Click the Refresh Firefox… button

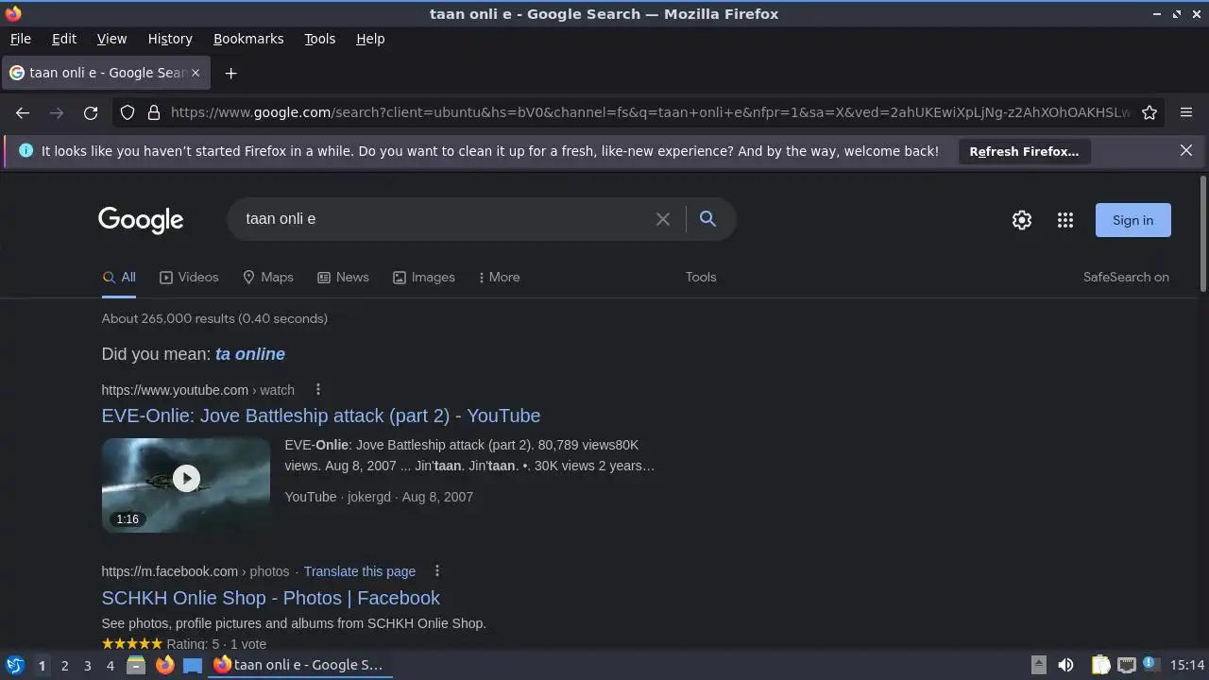pos(1024,151)
